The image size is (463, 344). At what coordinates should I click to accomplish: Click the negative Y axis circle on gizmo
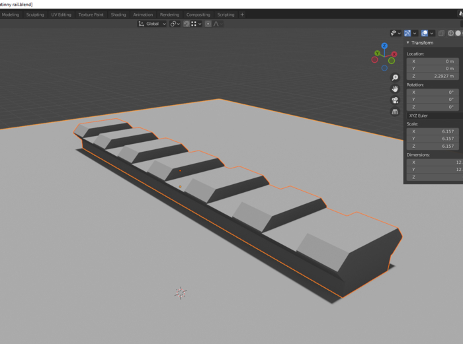coord(392,61)
